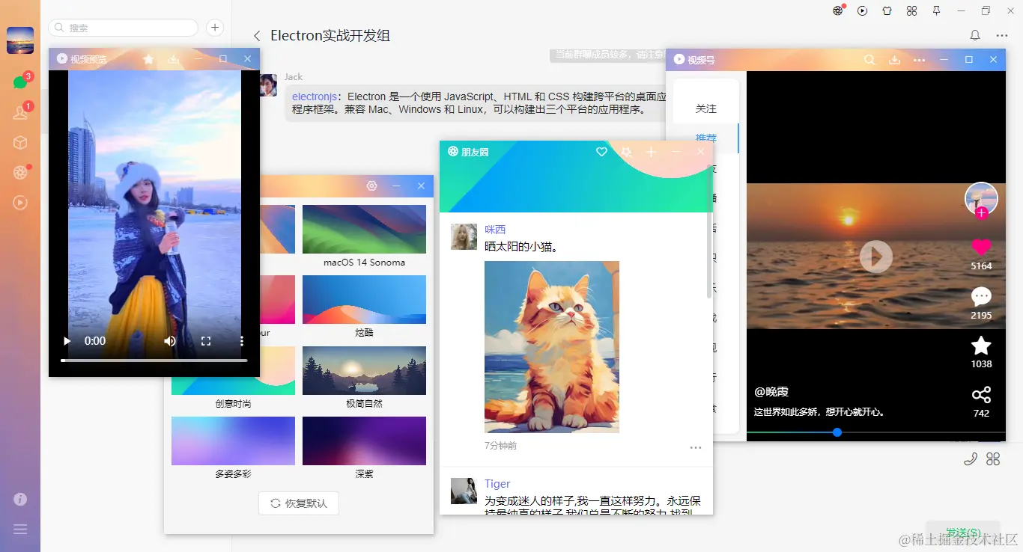Open four-squares apps icon in top toolbar

911,10
